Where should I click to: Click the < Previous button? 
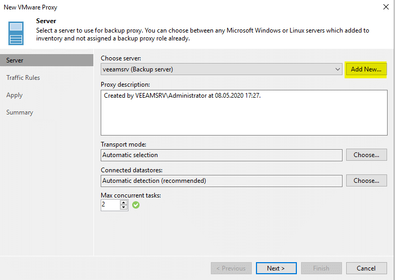[231, 268]
